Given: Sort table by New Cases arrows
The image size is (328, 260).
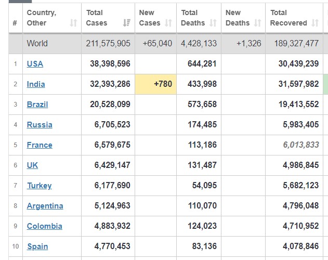Looking at the screenshot, I should point(168,23).
